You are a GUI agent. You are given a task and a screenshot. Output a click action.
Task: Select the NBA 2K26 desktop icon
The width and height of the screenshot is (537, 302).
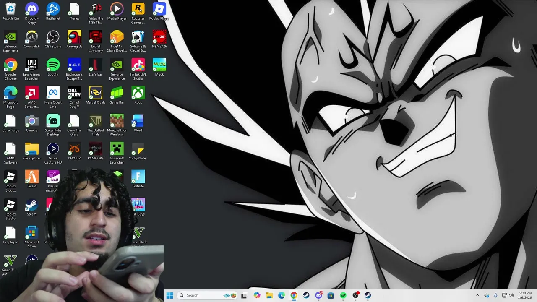click(x=159, y=39)
